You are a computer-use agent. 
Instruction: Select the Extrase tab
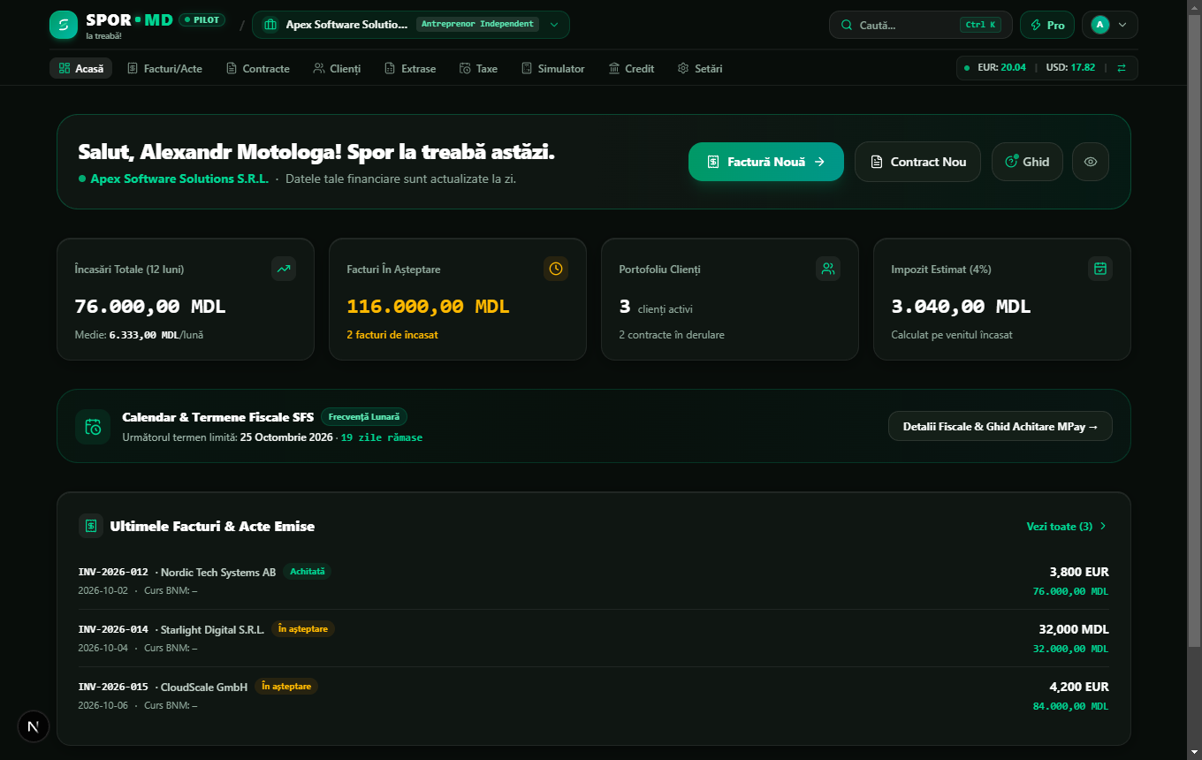pyautogui.click(x=410, y=68)
